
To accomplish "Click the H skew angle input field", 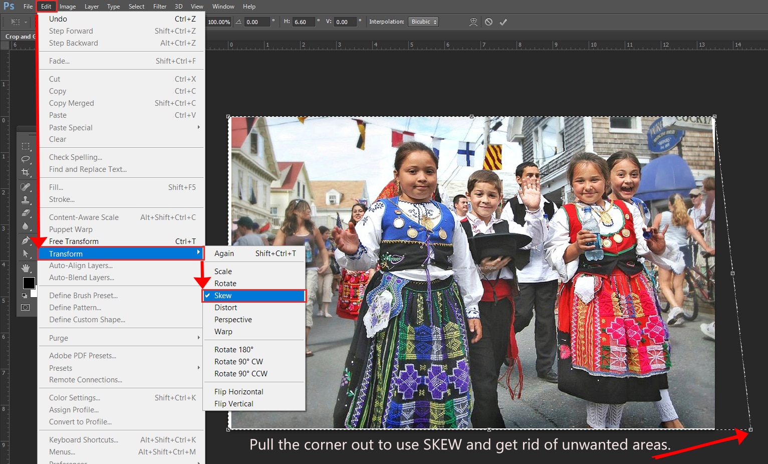I will click(304, 22).
